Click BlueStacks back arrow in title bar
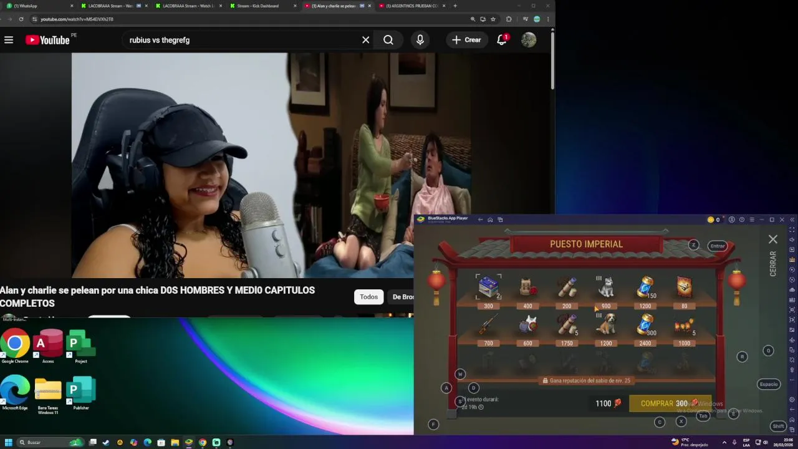Viewport: 798px width, 449px height. (x=480, y=220)
